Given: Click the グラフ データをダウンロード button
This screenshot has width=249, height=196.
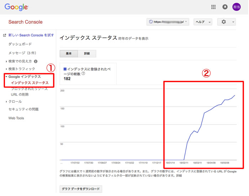Looking at the screenshot, I should point(81,189).
